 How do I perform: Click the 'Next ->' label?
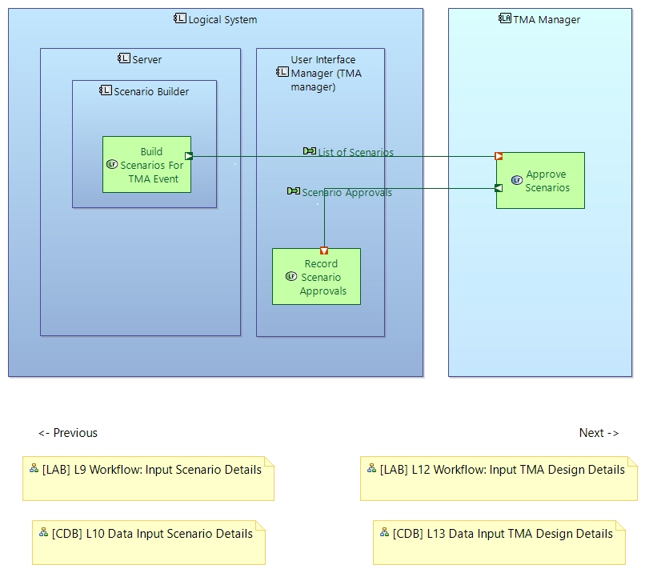(x=599, y=433)
